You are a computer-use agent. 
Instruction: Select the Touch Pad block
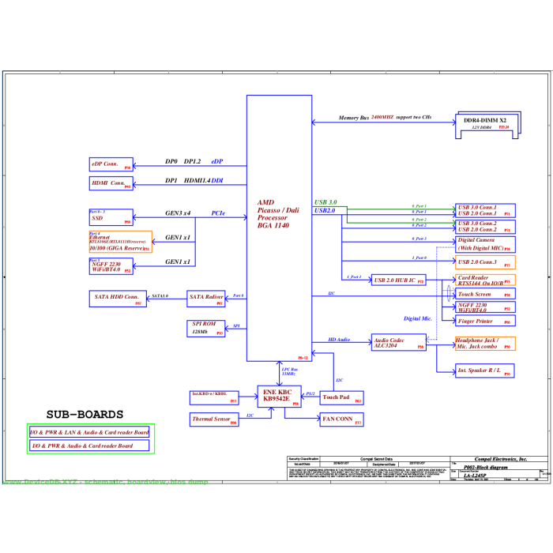341,397
